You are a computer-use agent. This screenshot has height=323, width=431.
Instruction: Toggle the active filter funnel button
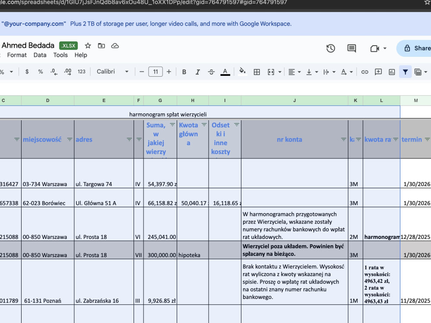[405, 72]
